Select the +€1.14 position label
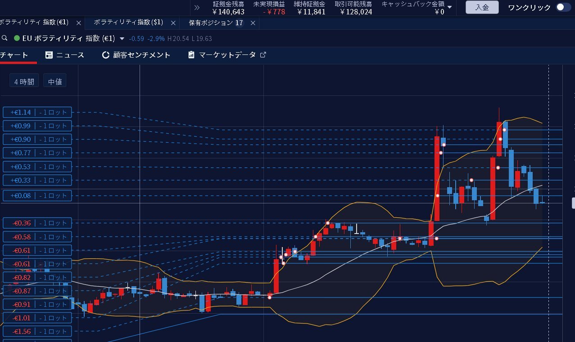Screen dimensions: 575x342 [37, 112]
